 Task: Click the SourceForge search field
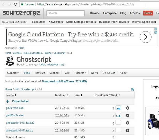[x=65, y=13]
